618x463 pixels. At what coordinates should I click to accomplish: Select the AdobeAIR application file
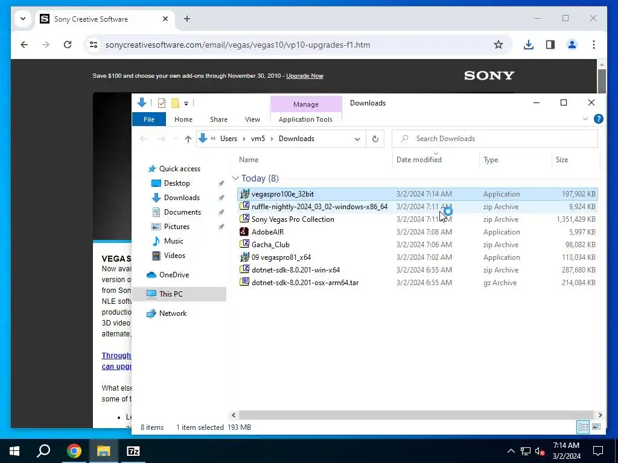coord(418,231)
